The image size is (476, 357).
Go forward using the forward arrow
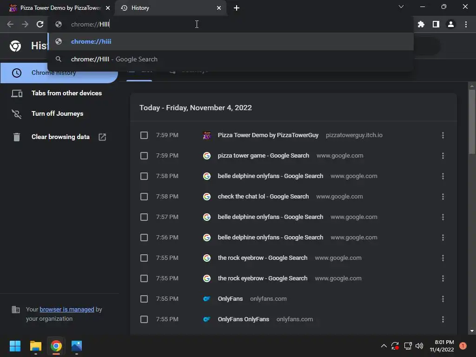[25, 24]
